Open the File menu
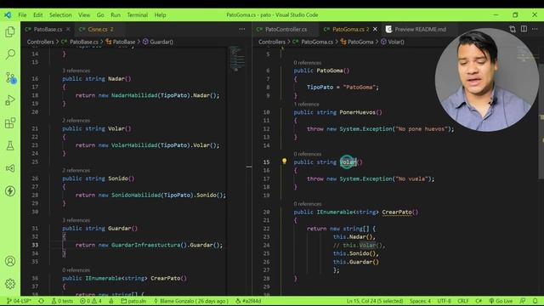 23,15
